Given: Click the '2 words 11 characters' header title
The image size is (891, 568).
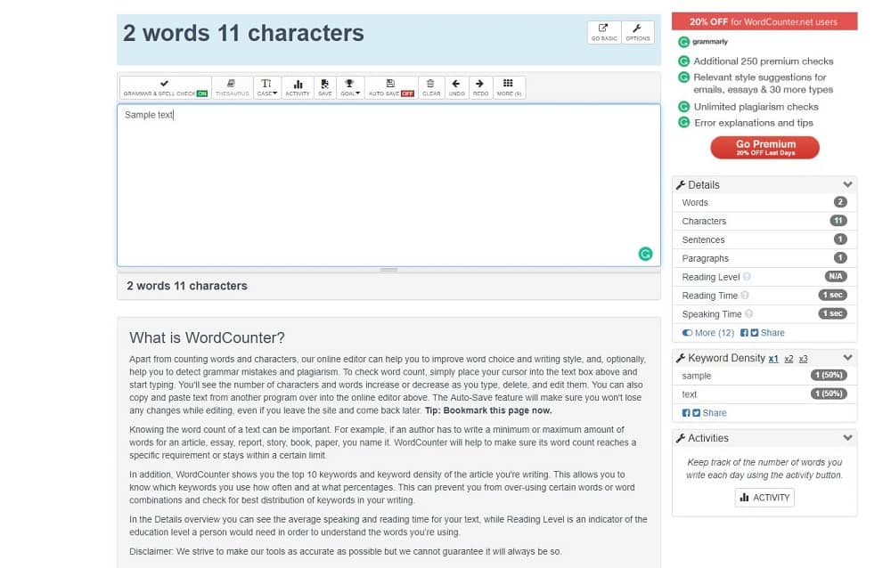Looking at the screenshot, I should pyautogui.click(x=243, y=33).
